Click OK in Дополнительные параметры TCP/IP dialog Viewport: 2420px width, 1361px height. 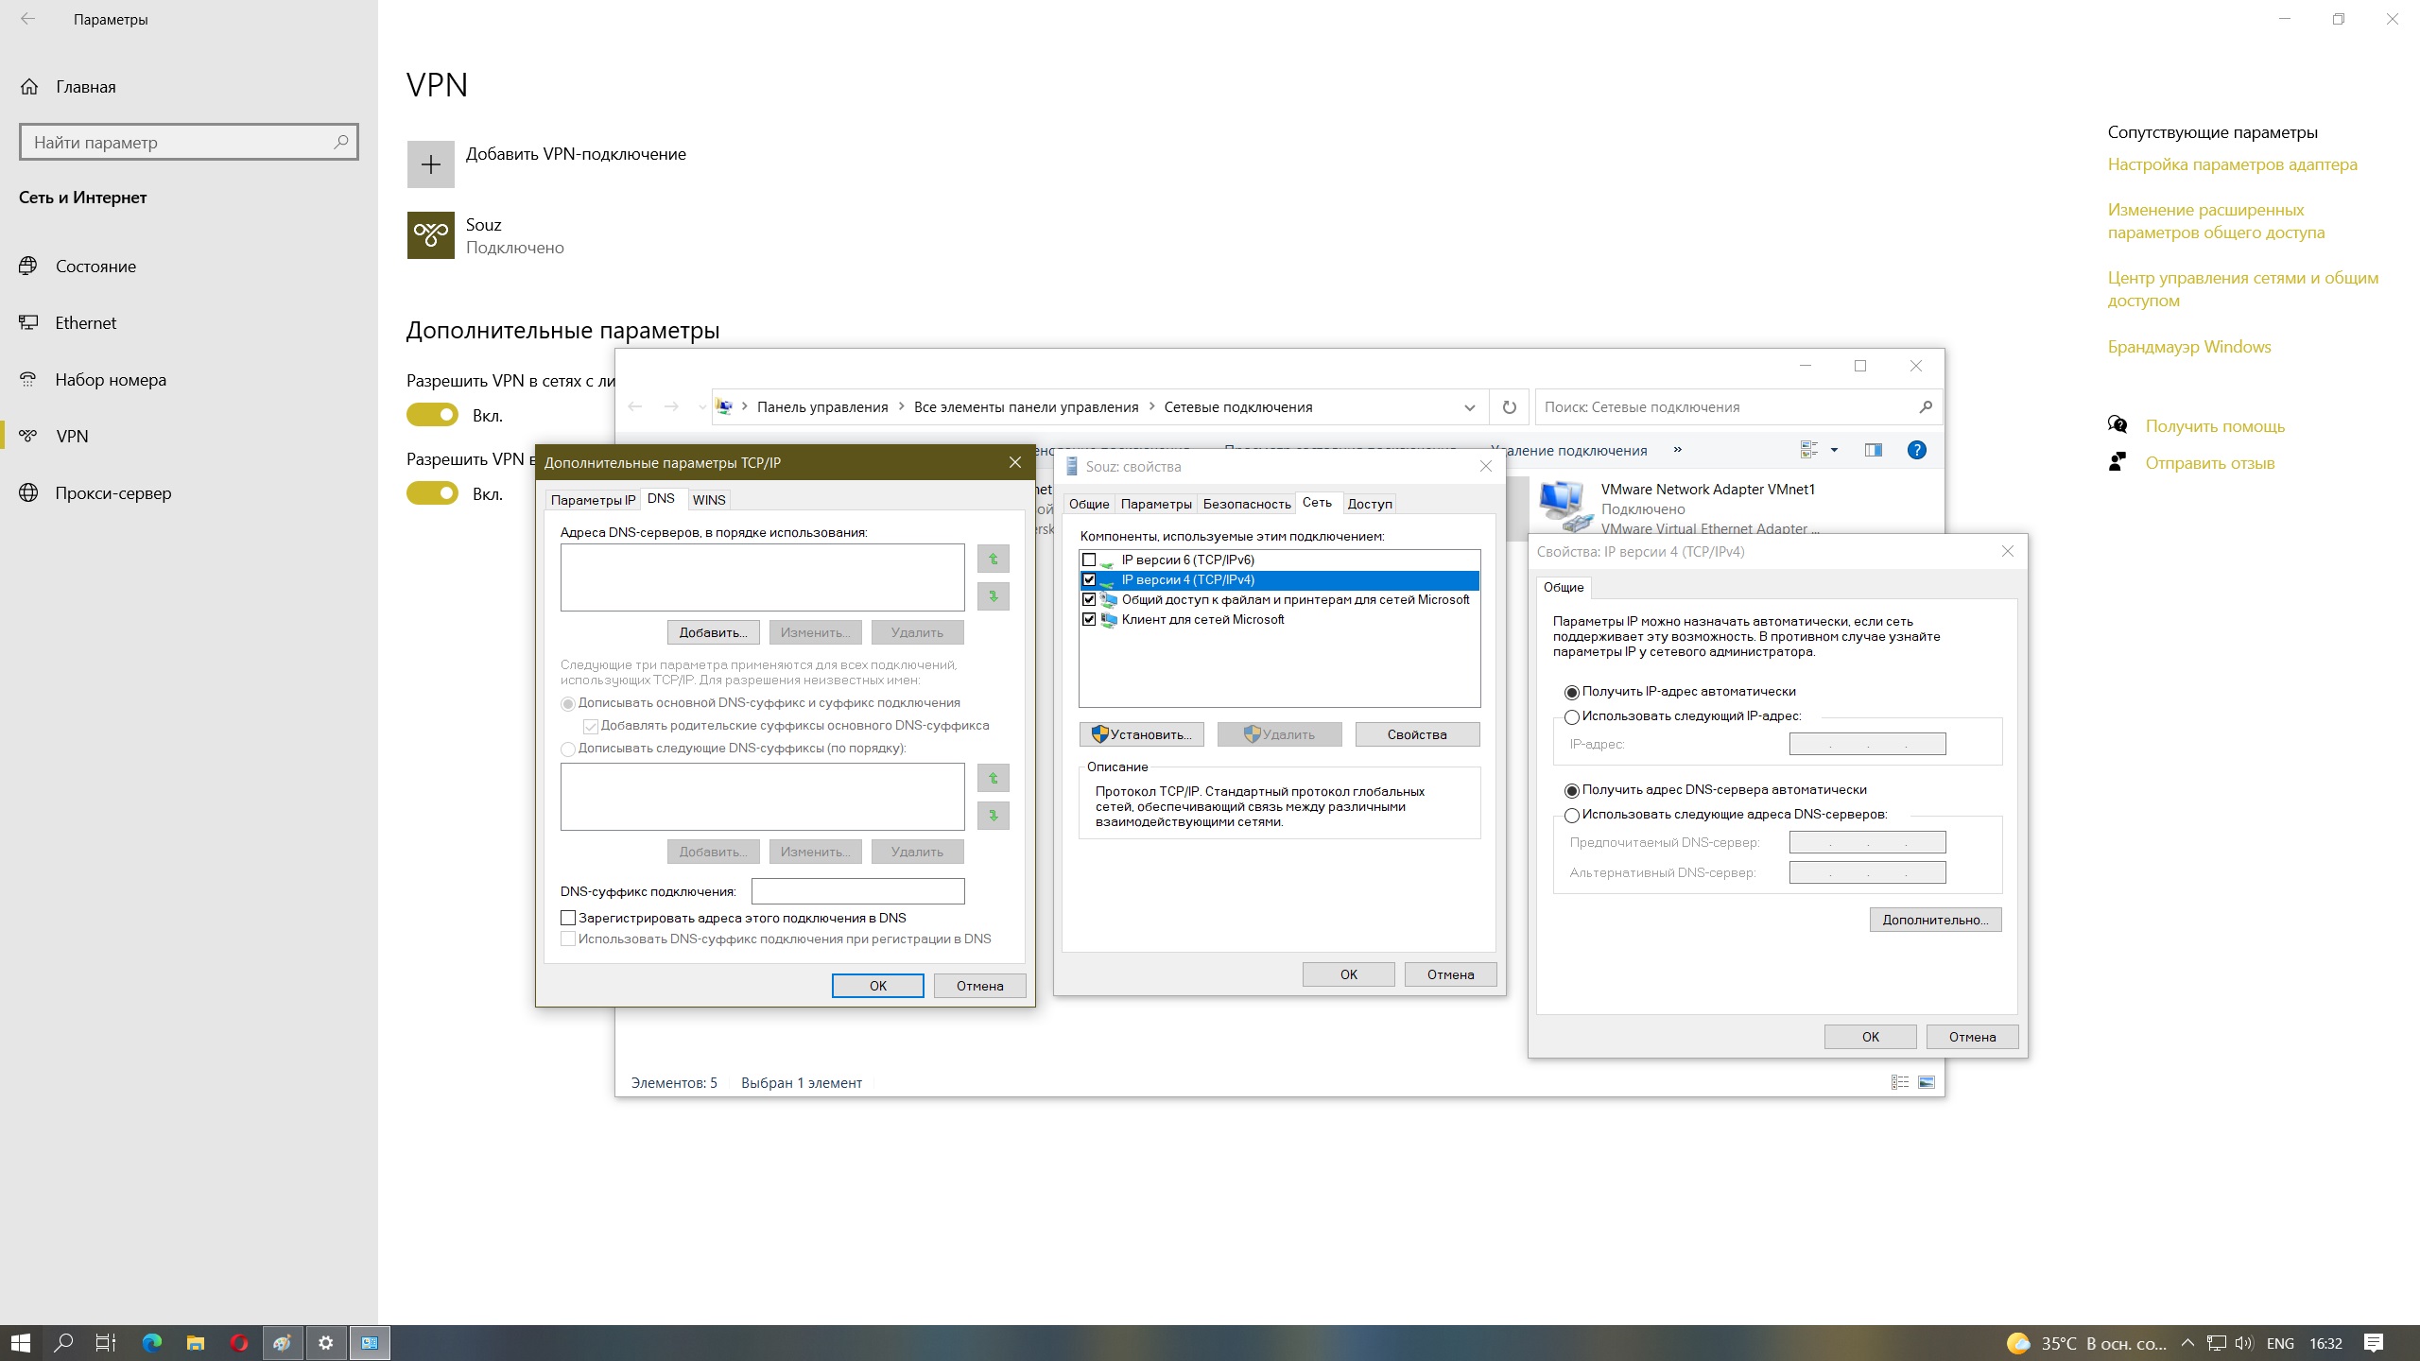tap(877, 986)
